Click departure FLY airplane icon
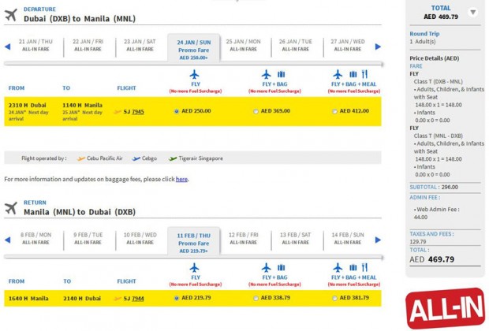489x331 pixels. 194,75
